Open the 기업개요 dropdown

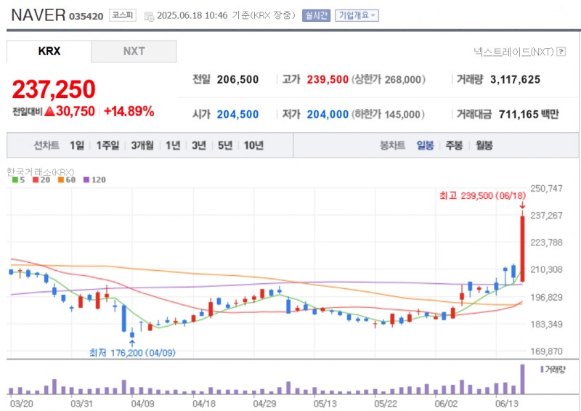point(357,15)
